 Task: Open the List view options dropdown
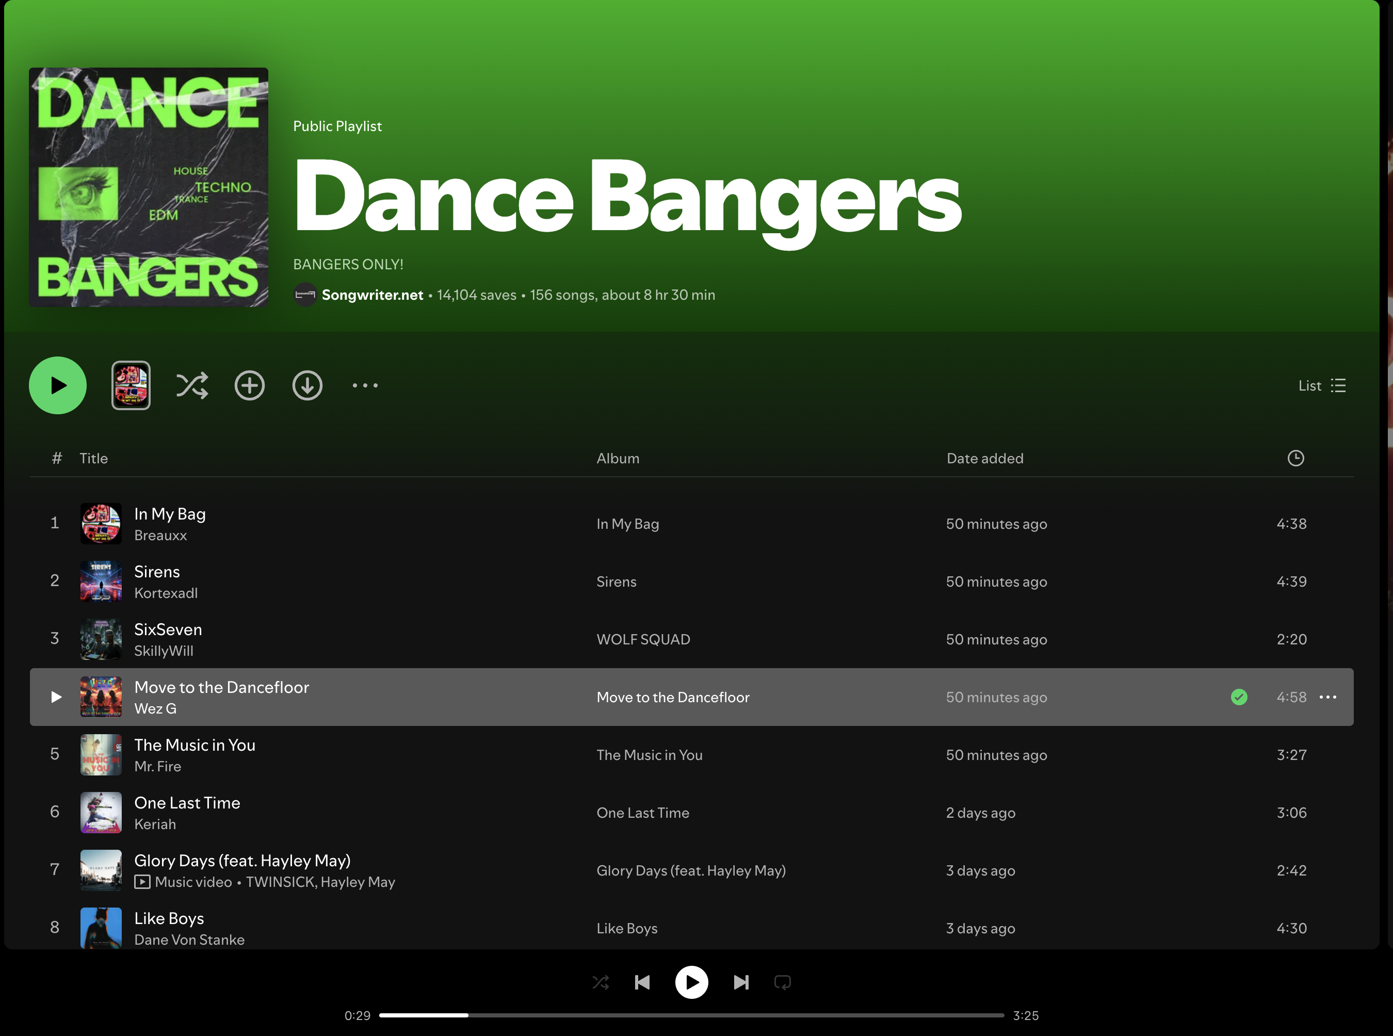[x=1322, y=385]
